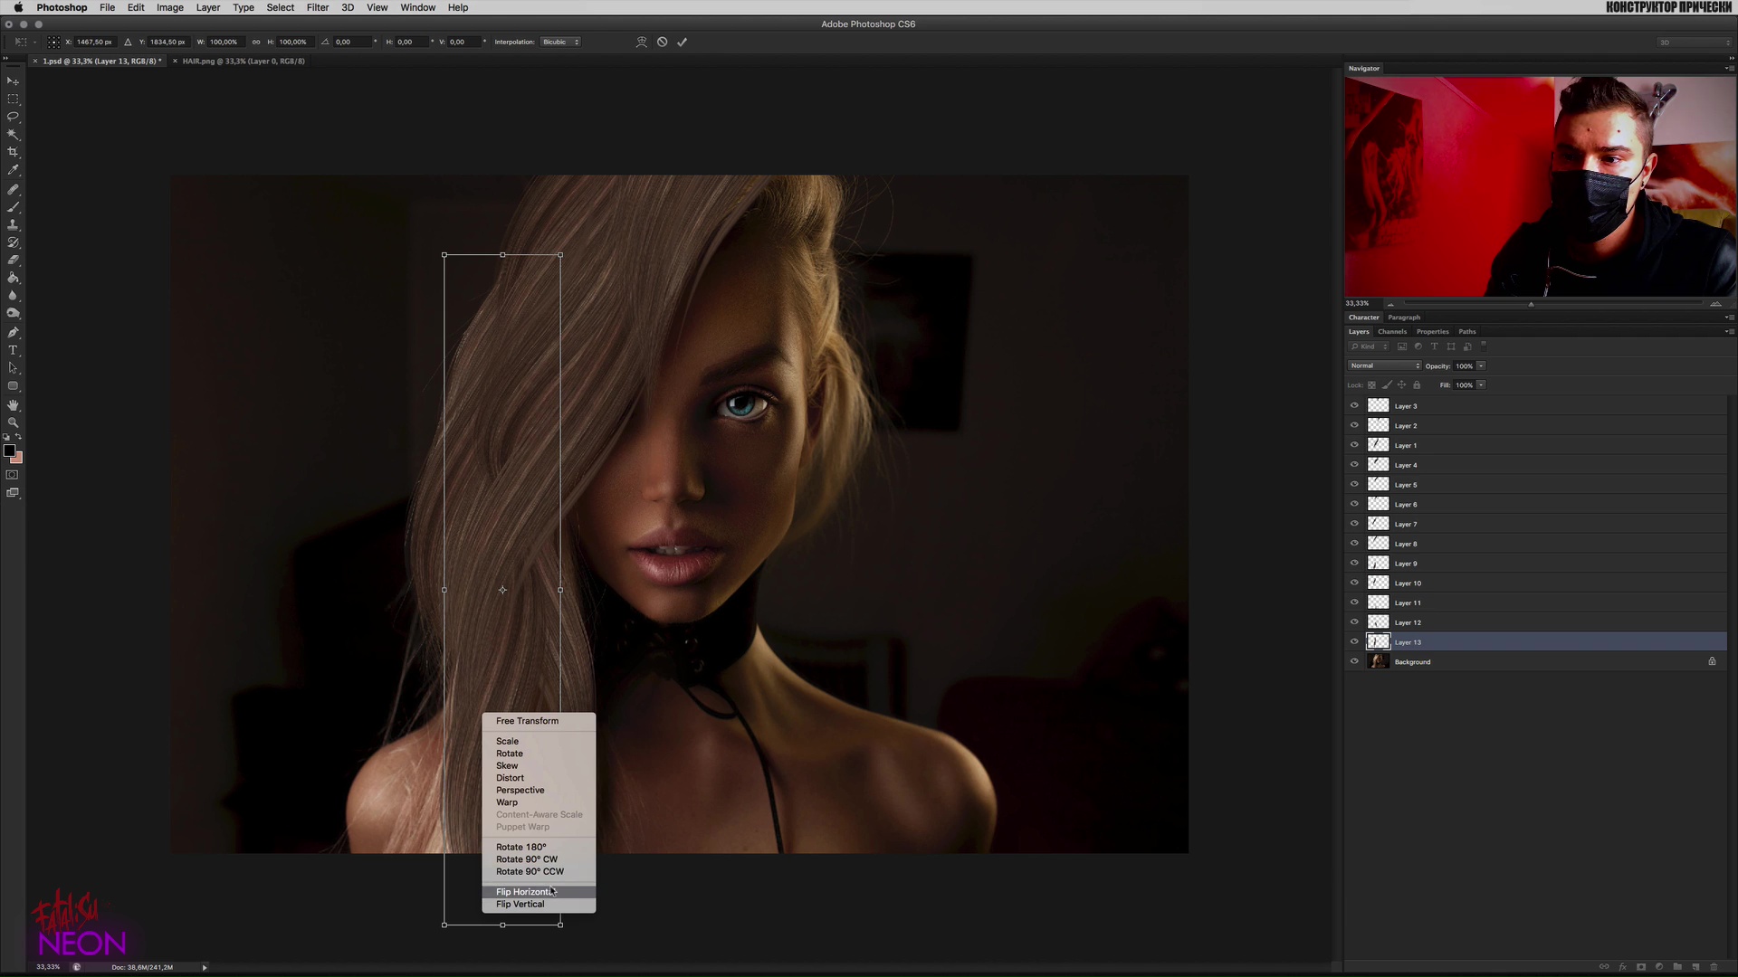Open the Filter menu
Image resolution: width=1738 pixels, height=977 pixels.
pos(317,7)
